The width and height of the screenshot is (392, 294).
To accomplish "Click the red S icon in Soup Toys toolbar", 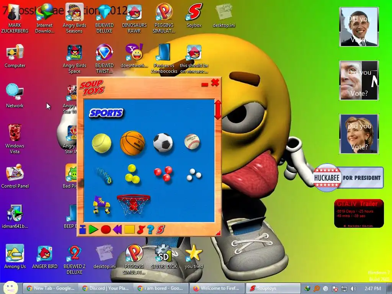I will [x=160, y=229].
